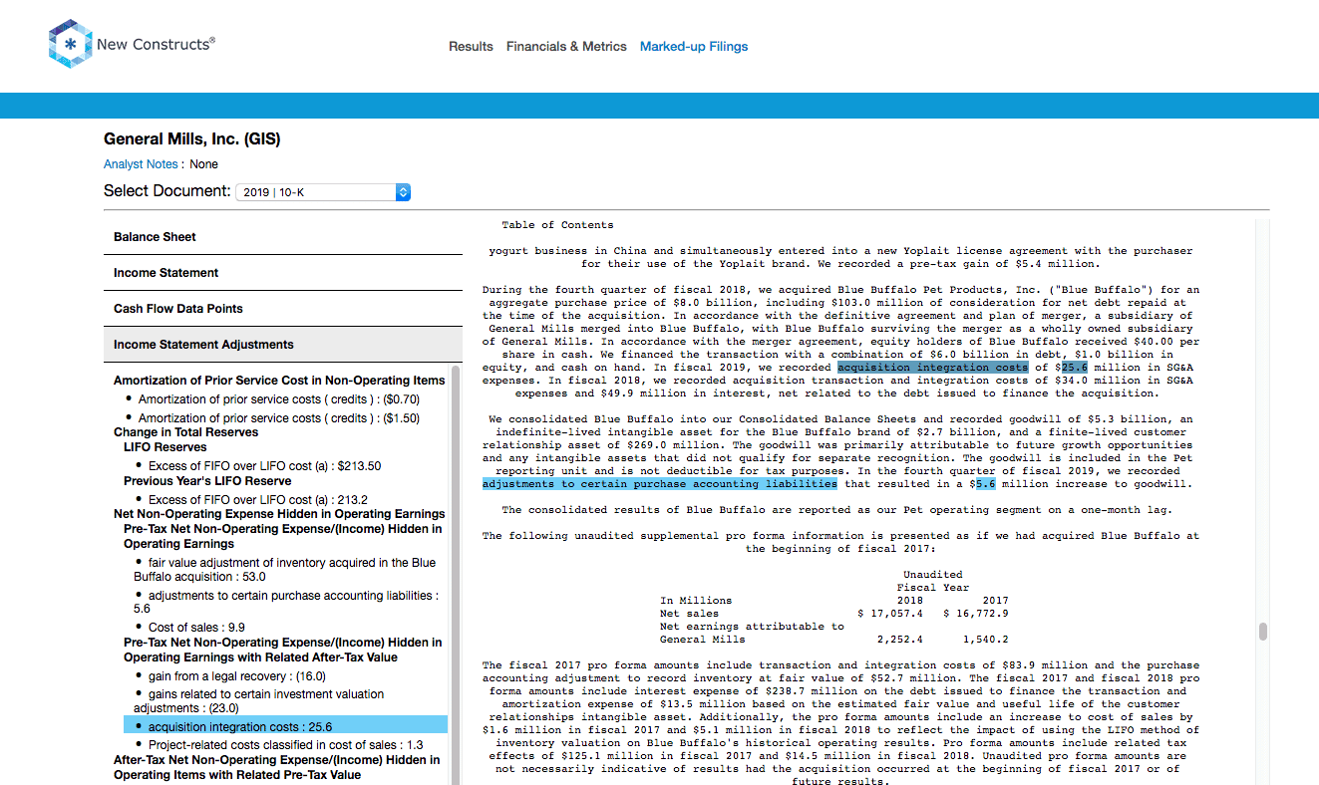
Task: Open the Select Document dropdown (2019 | 10-K)
Action: click(323, 191)
